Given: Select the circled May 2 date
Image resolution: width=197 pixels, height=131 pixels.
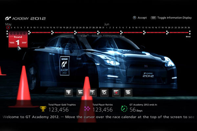Looking at the screenshot, I should [x=8, y=28].
